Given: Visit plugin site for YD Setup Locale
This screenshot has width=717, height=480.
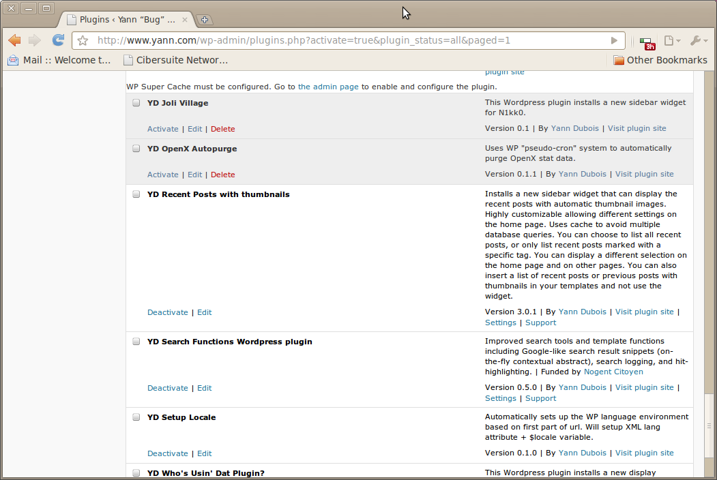Looking at the screenshot, I should pyautogui.click(x=644, y=453).
